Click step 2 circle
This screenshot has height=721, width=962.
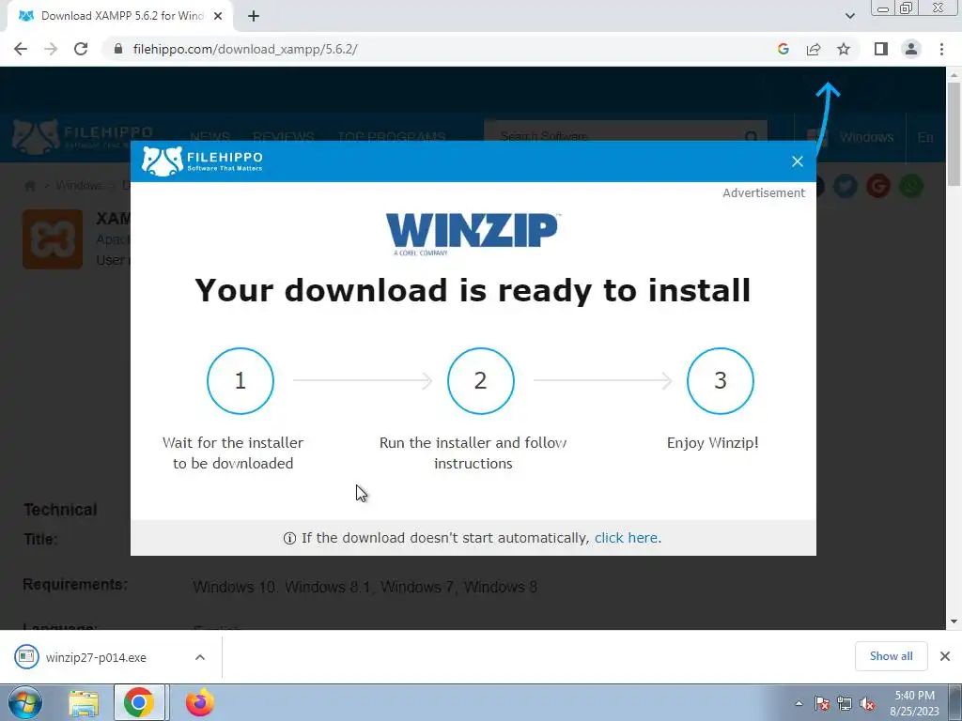click(x=480, y=381)
